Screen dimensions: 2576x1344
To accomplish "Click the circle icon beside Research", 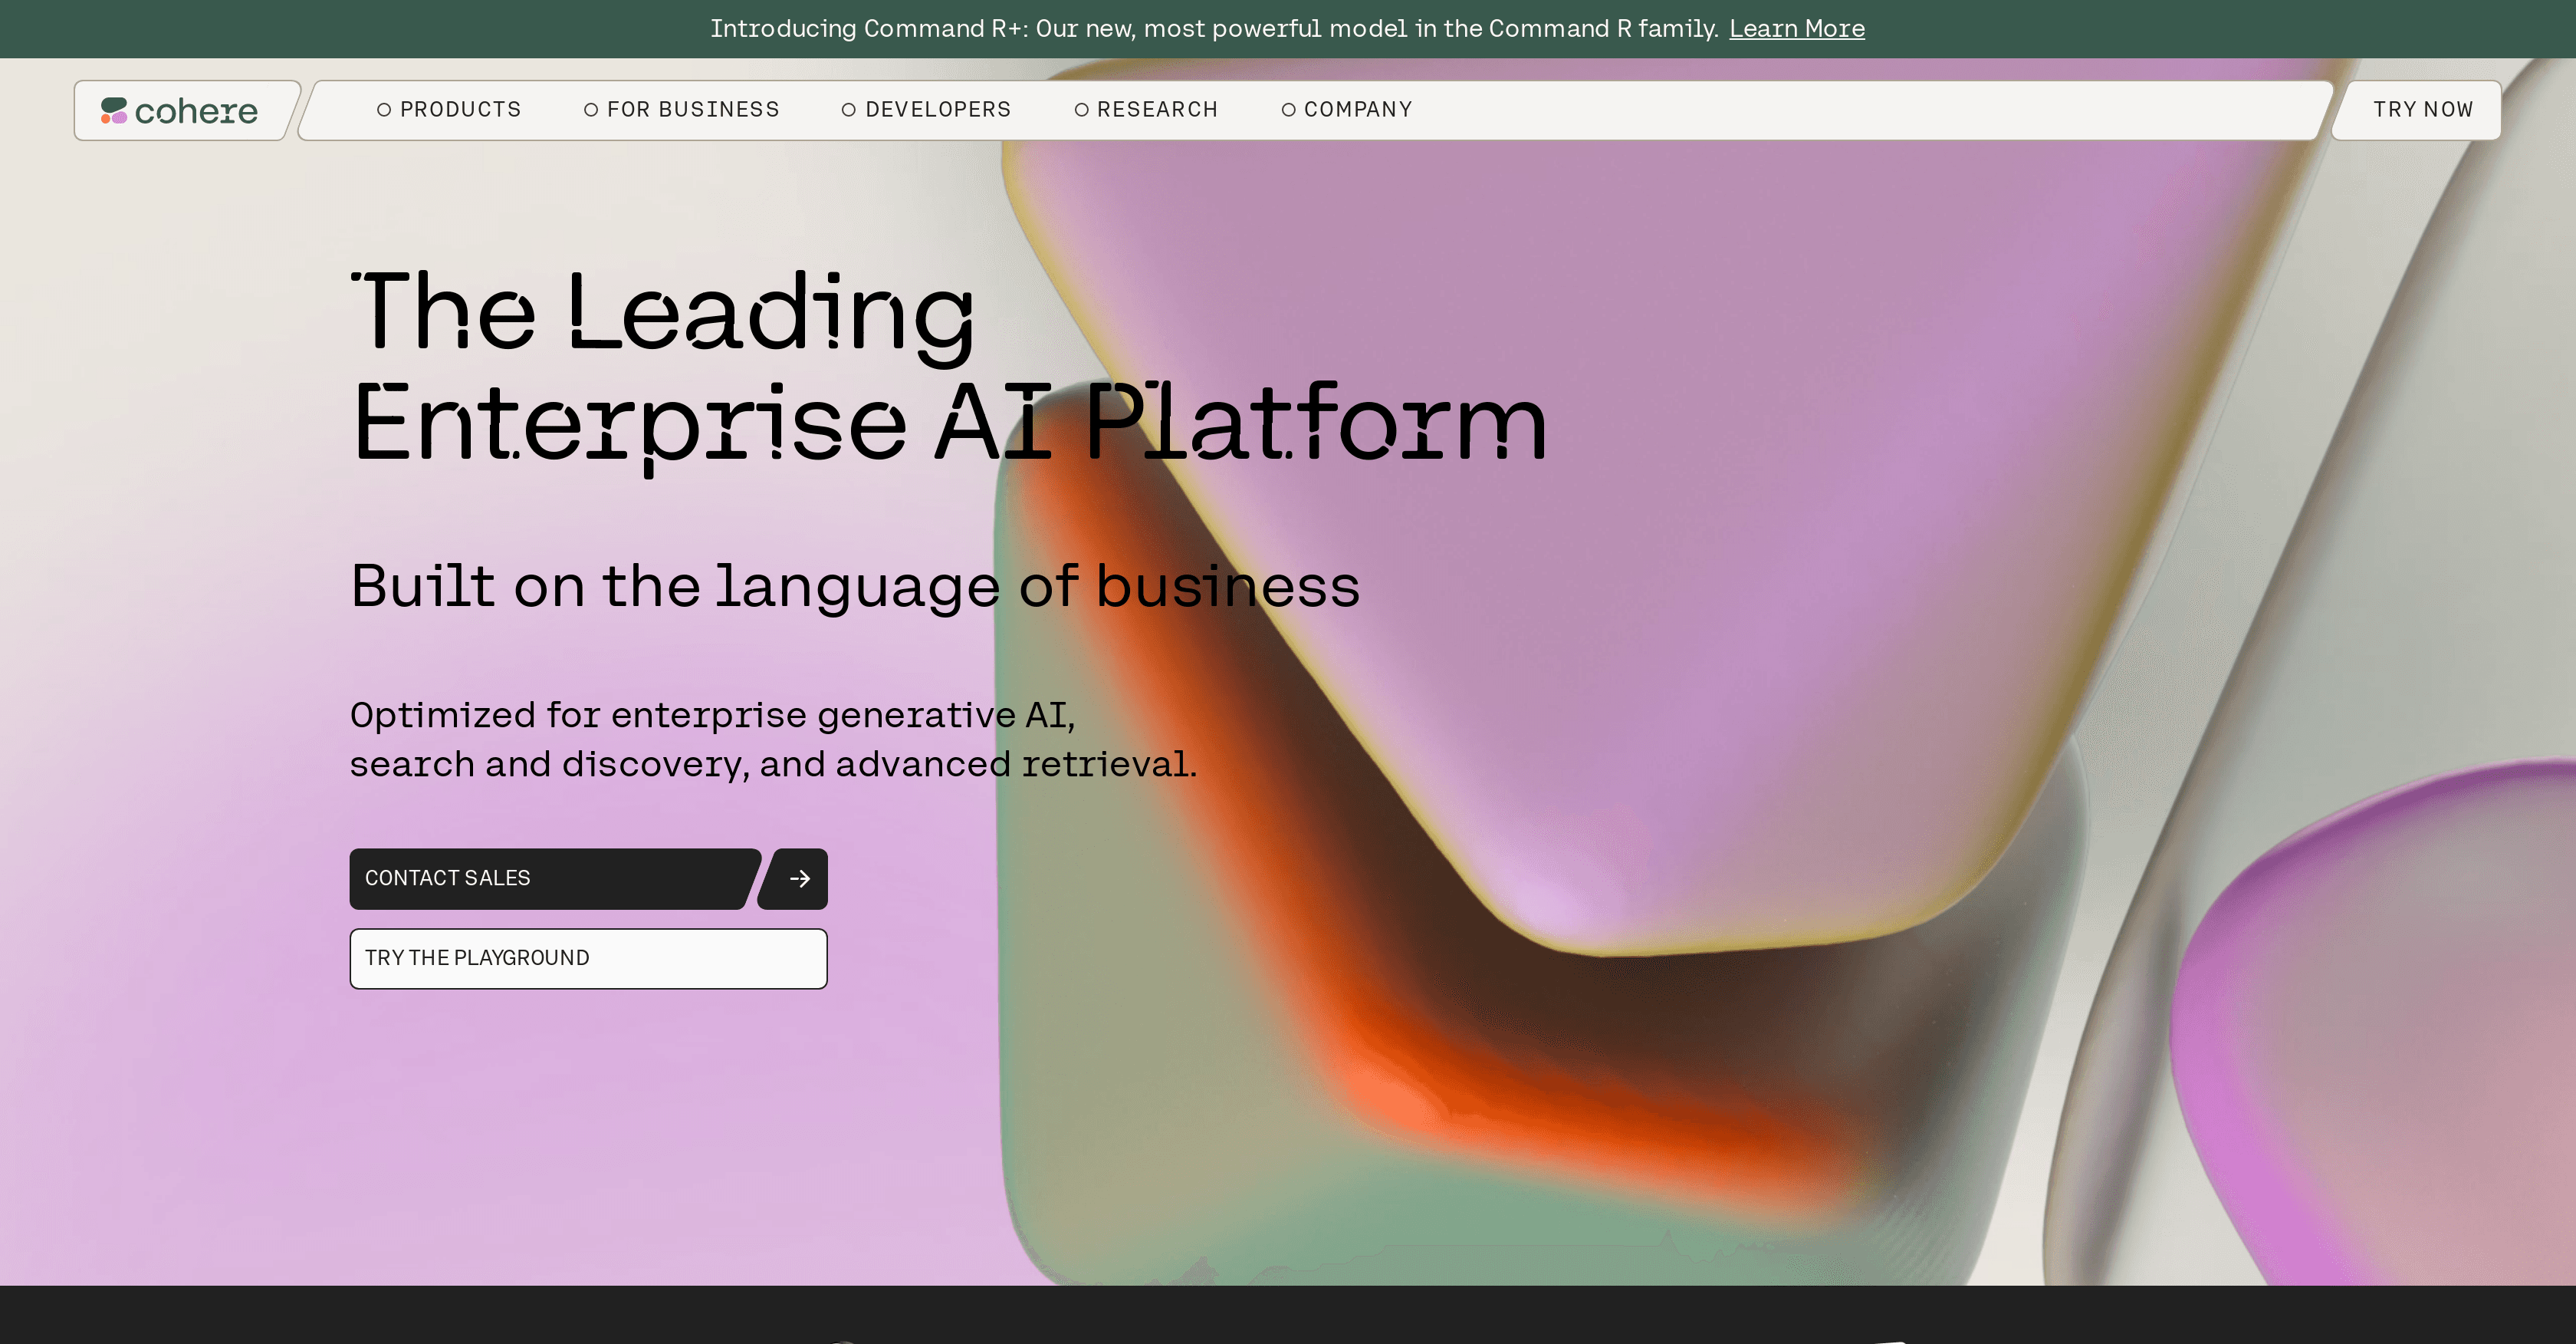I will point(1081,110).
